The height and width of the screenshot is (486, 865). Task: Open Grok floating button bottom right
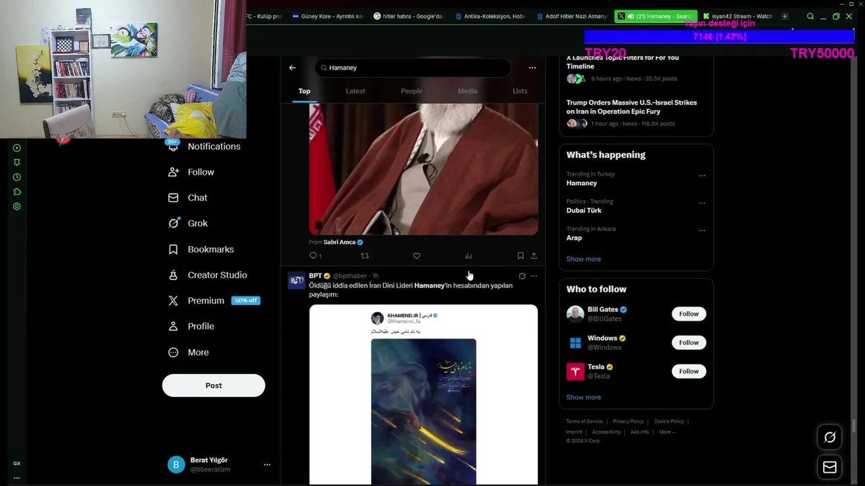coord(830,437)
